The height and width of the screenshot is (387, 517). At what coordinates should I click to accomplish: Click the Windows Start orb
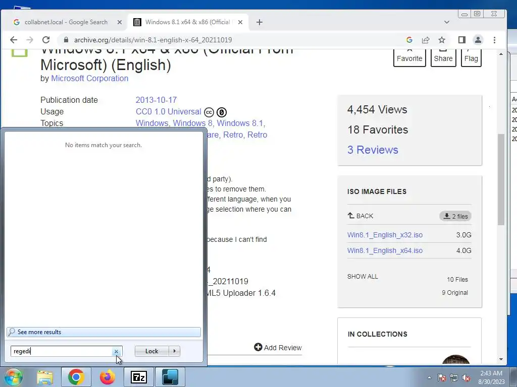point(13,377)
